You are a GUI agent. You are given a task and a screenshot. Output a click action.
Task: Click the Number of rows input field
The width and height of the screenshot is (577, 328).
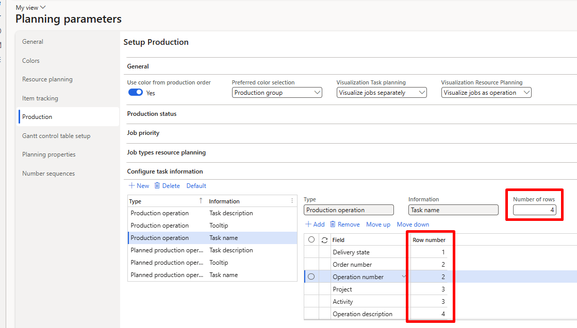point(534,210)
